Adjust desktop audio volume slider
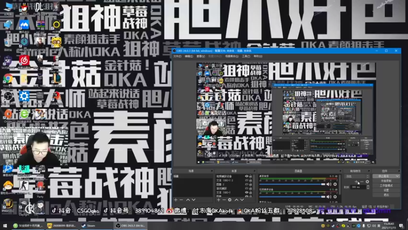This screenshot has width=408, height=230. click(x=292, y=185)
